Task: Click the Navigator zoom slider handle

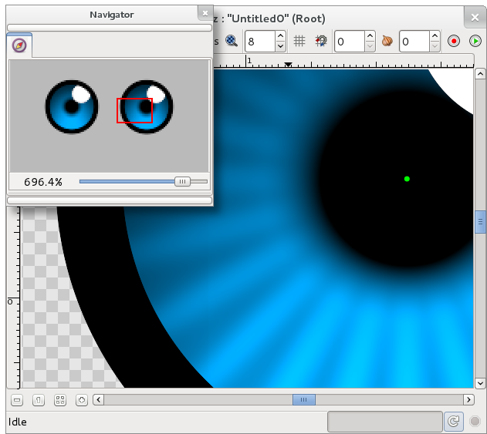Action: (x=182, y=181)
